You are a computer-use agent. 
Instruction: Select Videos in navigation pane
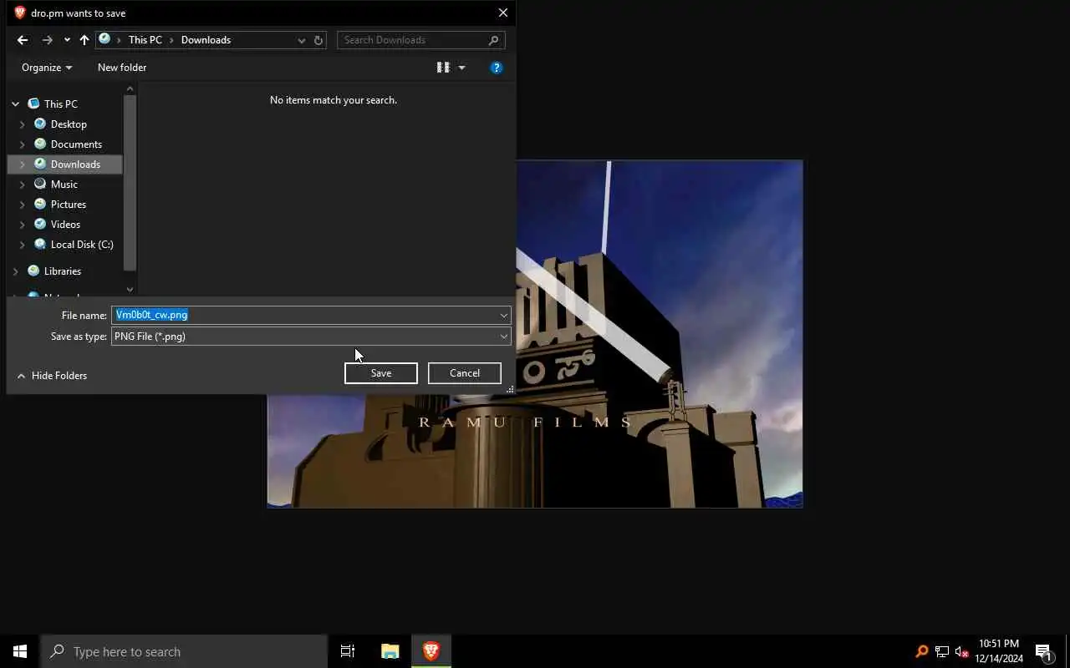click(x=65, y=225)
